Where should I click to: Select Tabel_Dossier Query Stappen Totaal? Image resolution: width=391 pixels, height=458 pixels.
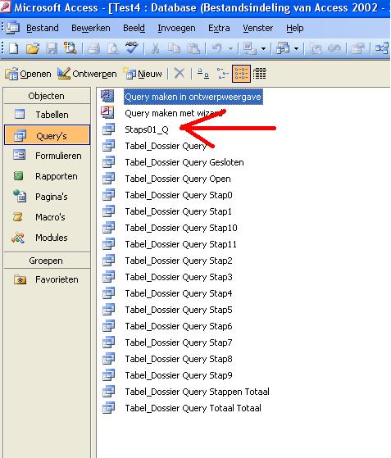click(x=198, y=392)
